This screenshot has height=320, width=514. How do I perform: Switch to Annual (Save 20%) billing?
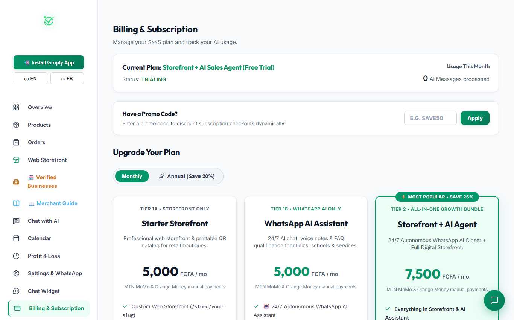click(187, 176)
